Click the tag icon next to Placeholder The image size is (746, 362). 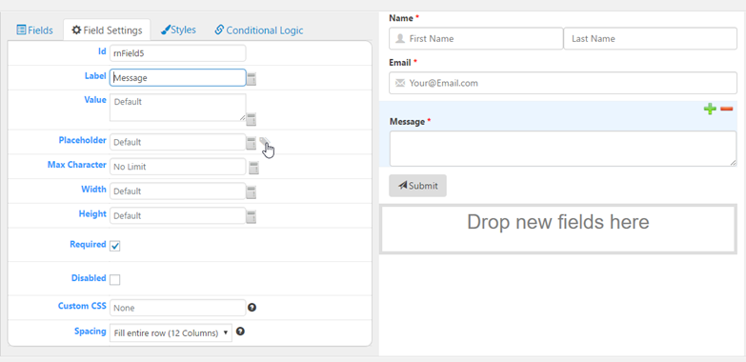pos(265,141)
